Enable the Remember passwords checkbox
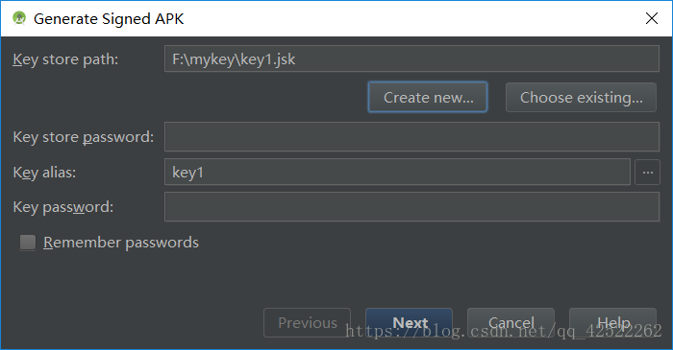The width and height of the screenshot is (673, 350). pyautogui.click(x=28, y=243)
